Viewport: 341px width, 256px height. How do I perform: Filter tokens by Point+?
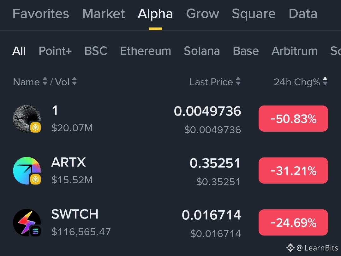(55, 51)
